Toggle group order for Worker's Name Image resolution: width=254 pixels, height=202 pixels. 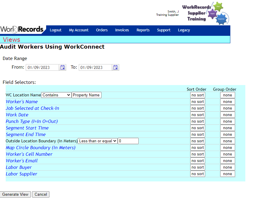pos(228,102)
